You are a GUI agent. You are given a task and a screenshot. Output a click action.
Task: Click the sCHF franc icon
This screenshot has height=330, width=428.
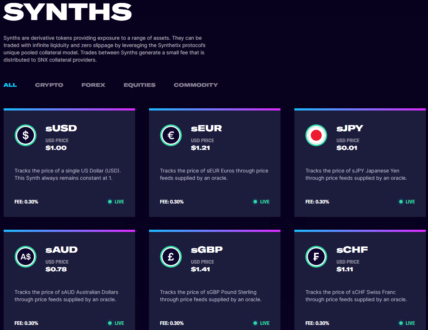pos(316,257)
